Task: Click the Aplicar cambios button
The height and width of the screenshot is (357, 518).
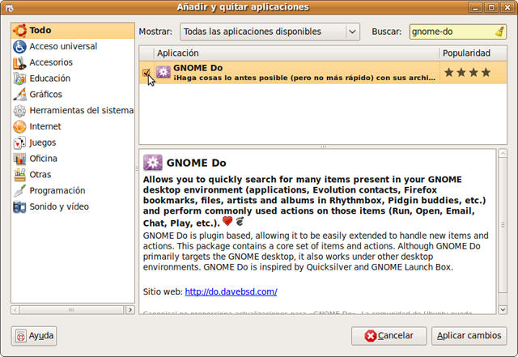Action: [x=469, y=335]
